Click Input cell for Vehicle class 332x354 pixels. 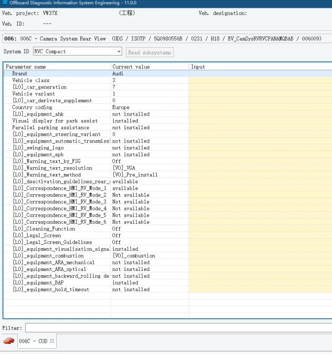click(260, 80)
